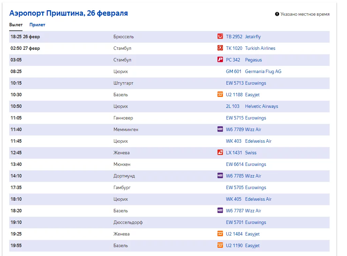347x256 pixels.
Task: Click the Swiss airline logo icon
Action: 220,153
